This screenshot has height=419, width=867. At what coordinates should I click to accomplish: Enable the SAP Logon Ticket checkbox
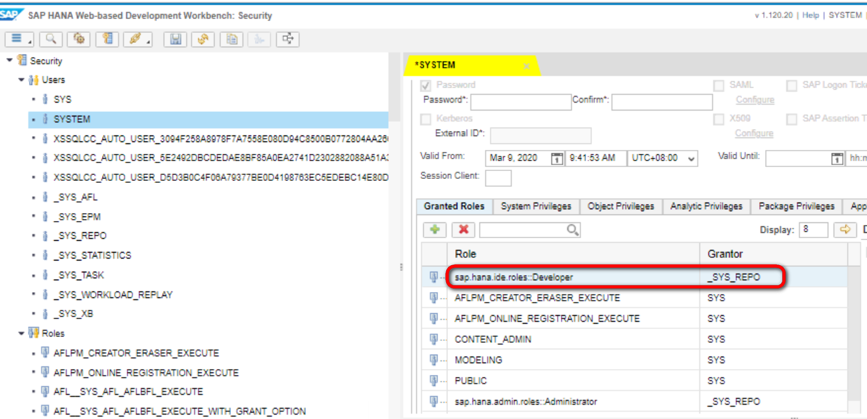[x=791, y=85]
